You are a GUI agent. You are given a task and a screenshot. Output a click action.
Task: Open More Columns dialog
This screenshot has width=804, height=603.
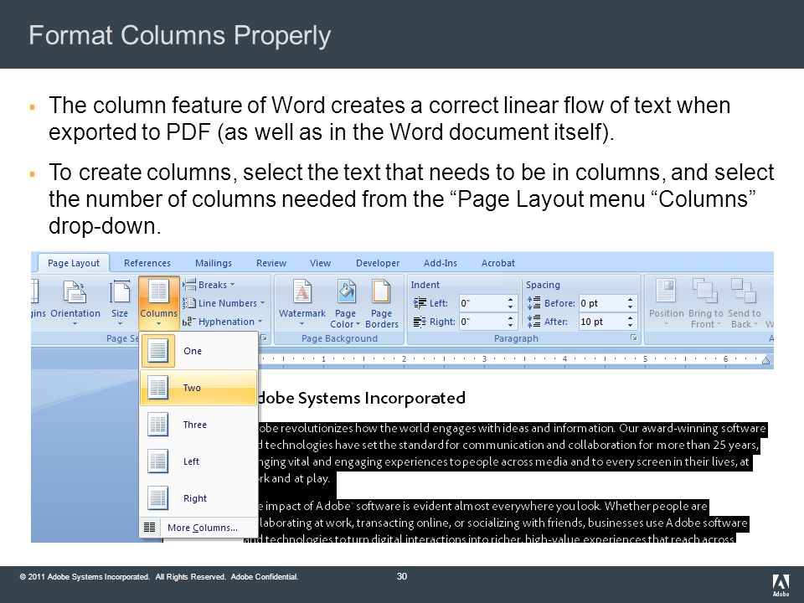[x=198, y=528]
